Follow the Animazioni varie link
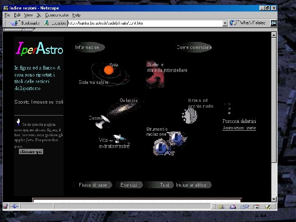Screen dimensions: 296x222 (x=239, y=128)
